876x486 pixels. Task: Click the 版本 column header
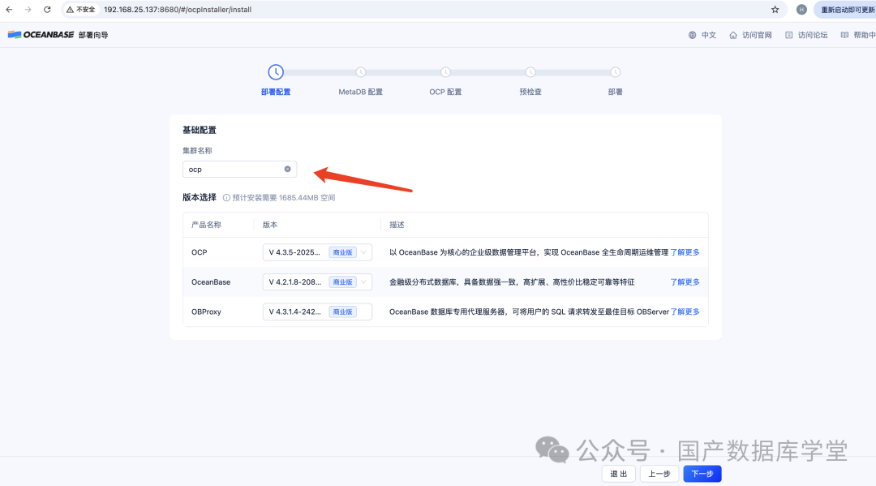pyautogui.click(x=270, y=225)
